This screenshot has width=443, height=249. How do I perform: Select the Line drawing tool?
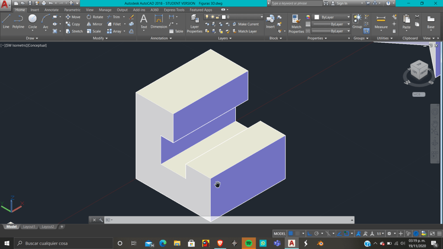coord(6,21)
